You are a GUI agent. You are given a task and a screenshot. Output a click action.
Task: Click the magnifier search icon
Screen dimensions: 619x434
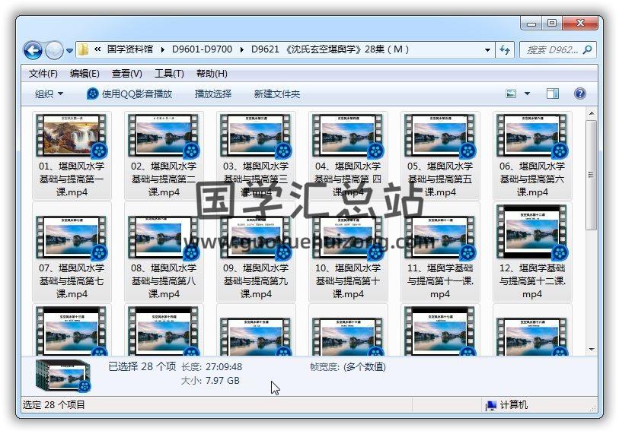pos(588,49)
